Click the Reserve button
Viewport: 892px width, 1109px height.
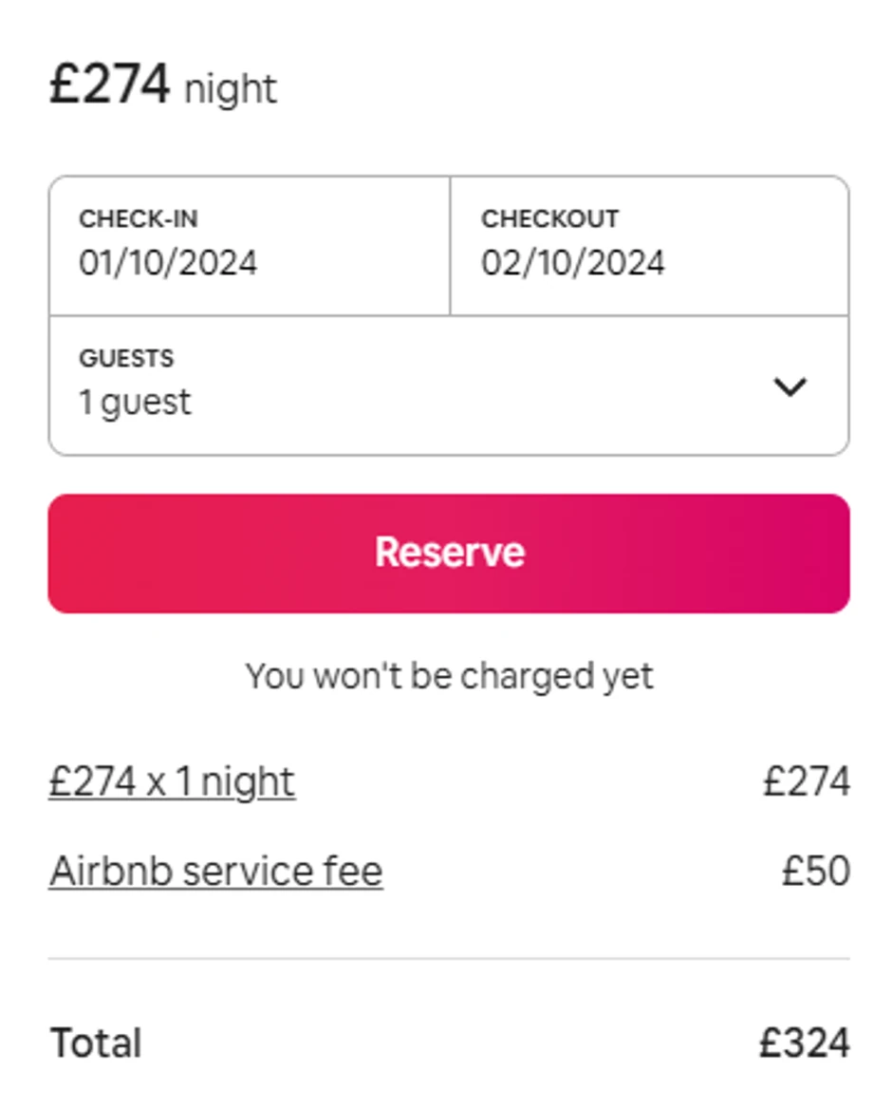(448, 553)
